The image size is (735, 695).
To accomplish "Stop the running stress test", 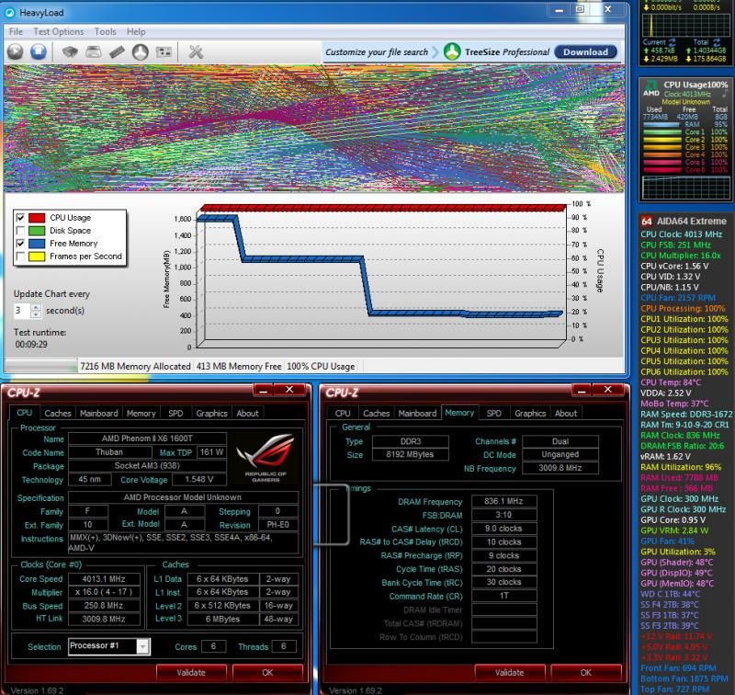I will (x=38, y=52).
